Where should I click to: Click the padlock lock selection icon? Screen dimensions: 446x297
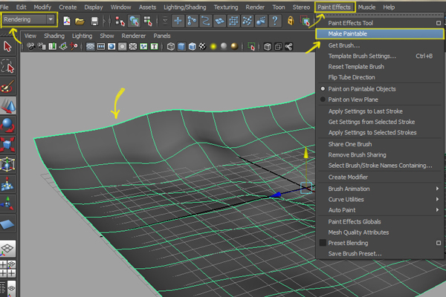click(x=291, y=21)
